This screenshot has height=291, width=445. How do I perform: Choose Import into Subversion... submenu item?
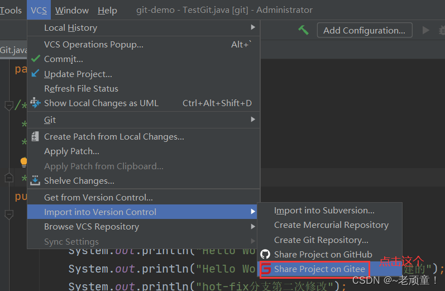point(330,211)
